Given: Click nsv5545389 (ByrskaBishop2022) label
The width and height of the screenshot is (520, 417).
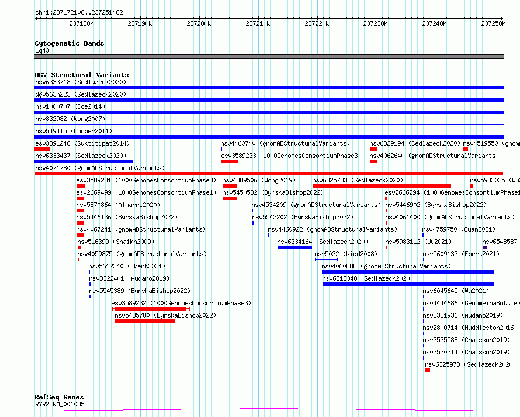Looking at the screenshot, I should [140, 291].
